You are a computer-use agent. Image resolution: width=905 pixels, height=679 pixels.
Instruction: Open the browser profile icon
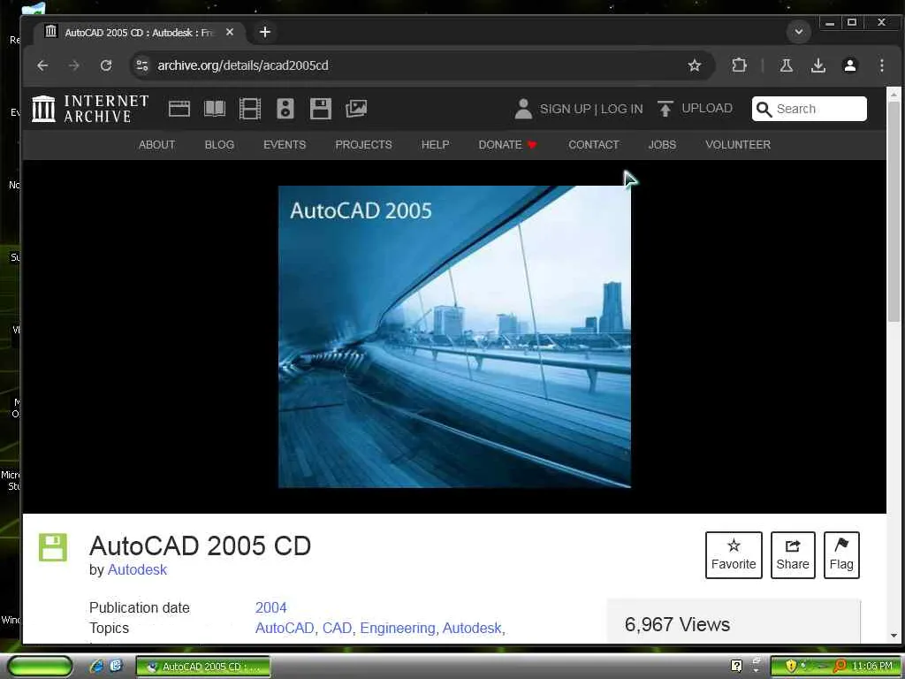coord(849,65)
